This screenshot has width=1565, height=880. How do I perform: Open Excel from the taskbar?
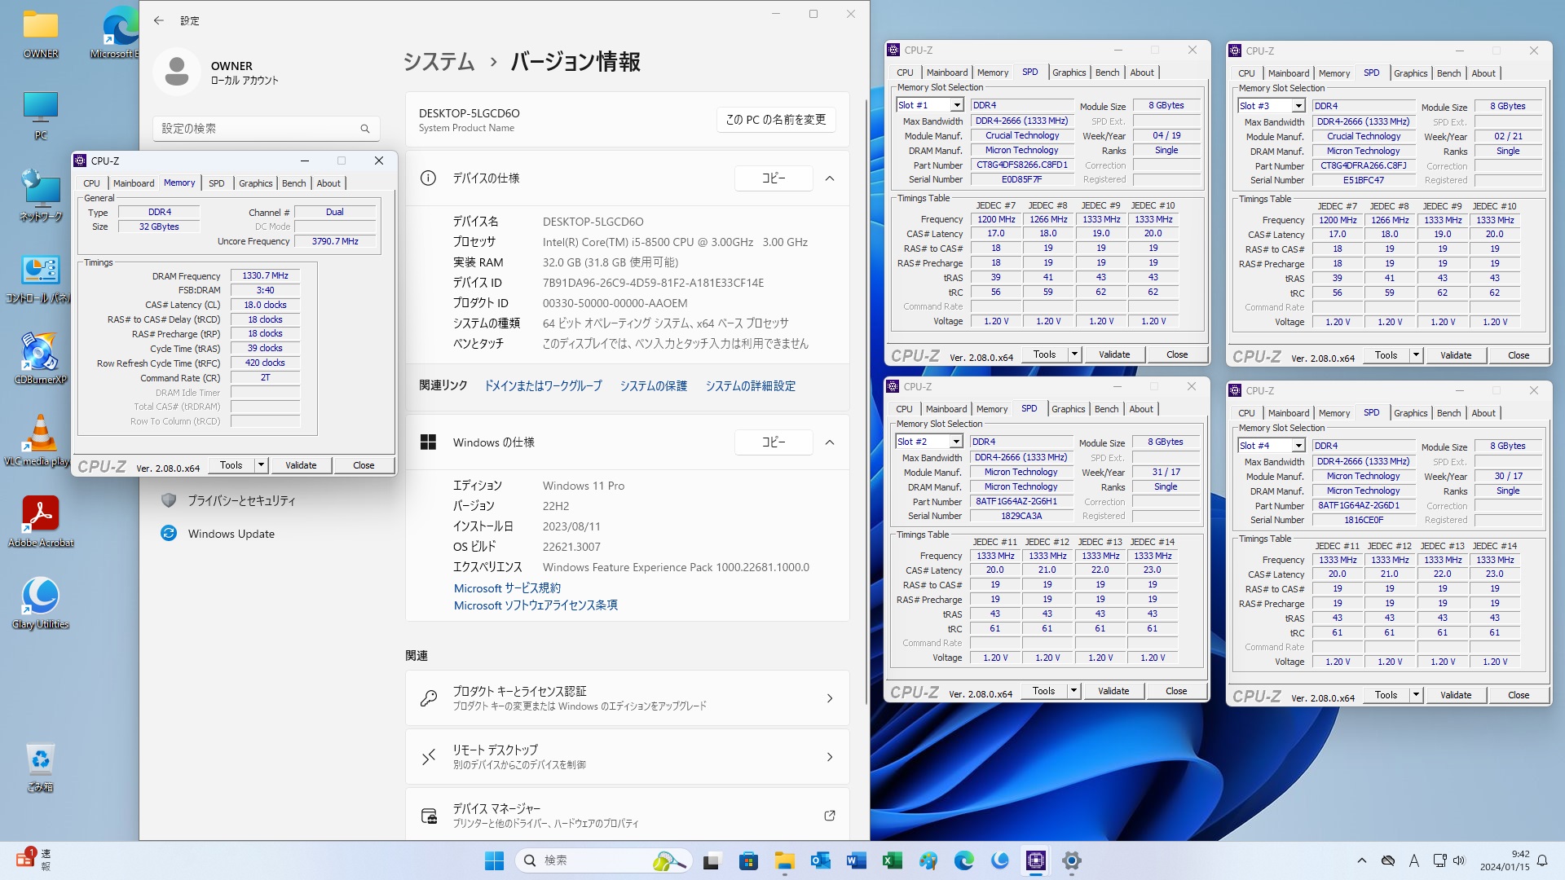pos(892,860)
